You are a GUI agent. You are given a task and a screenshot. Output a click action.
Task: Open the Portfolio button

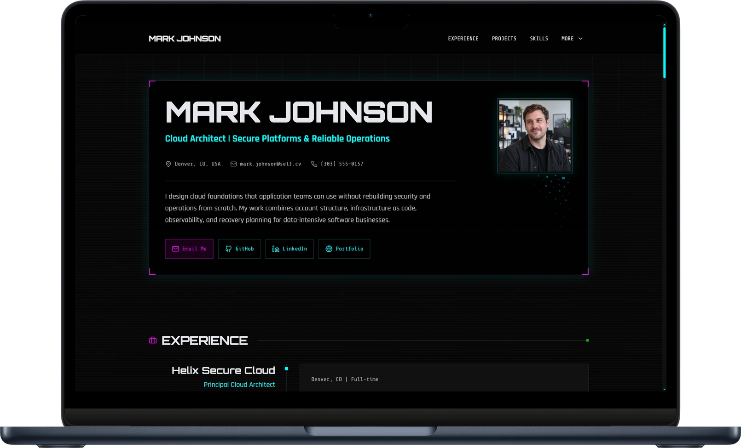344,249
